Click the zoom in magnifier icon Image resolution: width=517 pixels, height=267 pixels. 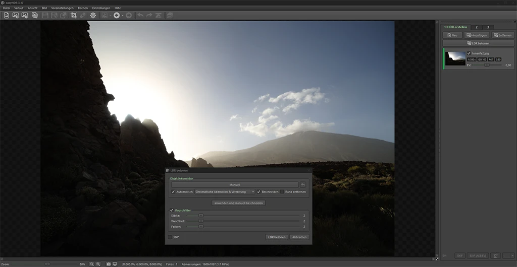point(92,264)
